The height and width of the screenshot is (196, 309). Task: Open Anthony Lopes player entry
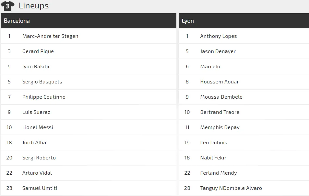(x=219, y=36)
